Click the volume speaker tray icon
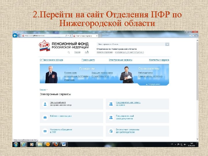Screen dimensions: 208x156 pyautogui.click(x=185, y=144)
